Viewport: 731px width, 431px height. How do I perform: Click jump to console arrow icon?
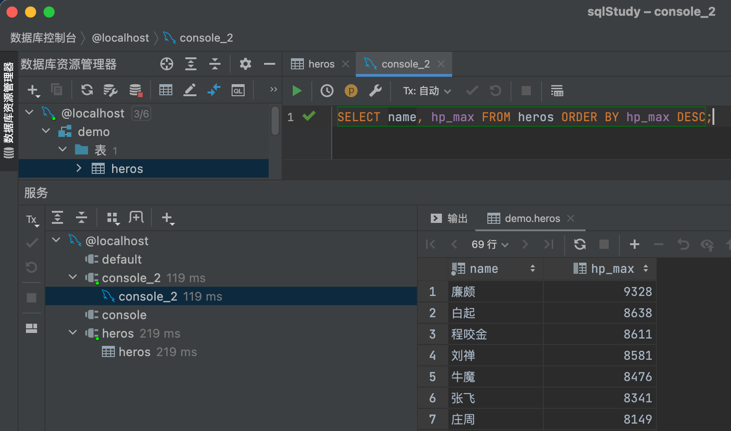point(214,90)
